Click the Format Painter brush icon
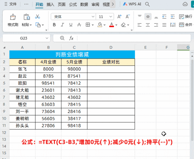194x159 pixels. click(x=13, y=17)
